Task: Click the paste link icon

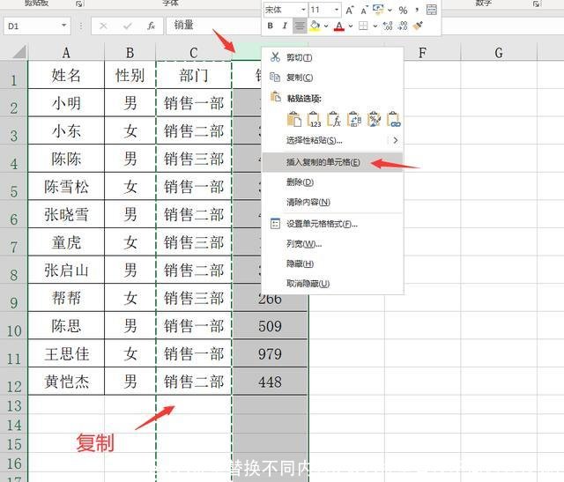Action: tap(393, 119)
